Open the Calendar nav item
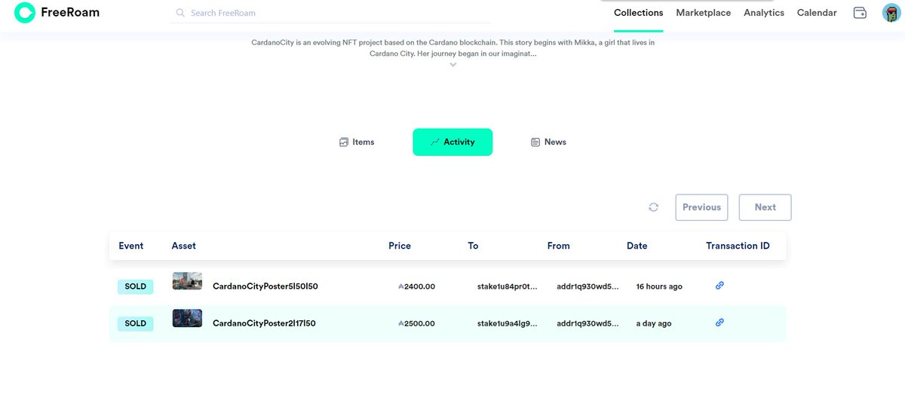Viewport: 905px width, 416px height. 817,13
